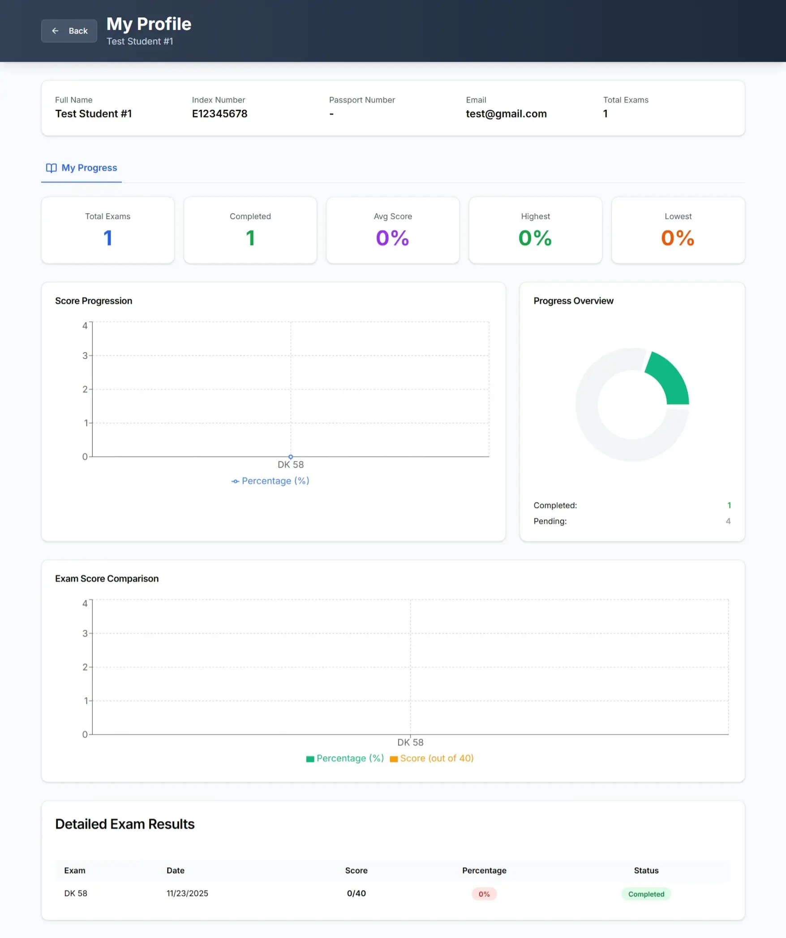Click the Lowest 0% card
The width and height of the screenshot is (786, 938).
pos(678,230)
